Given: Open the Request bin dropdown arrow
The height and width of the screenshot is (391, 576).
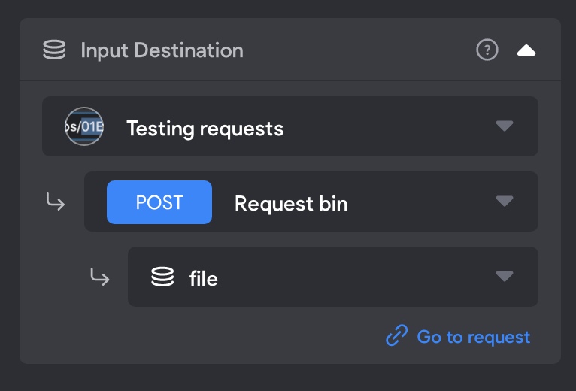Looking at the screenshot, I should pos(505,201).
